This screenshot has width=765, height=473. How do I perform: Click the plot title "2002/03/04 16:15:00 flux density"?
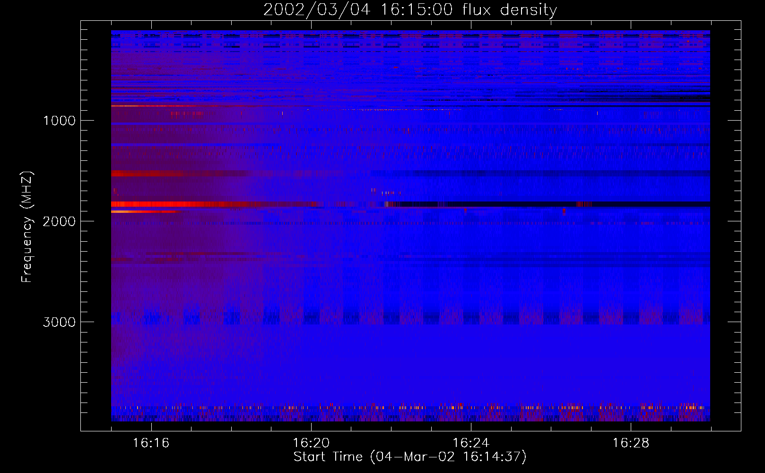(410, 9)
